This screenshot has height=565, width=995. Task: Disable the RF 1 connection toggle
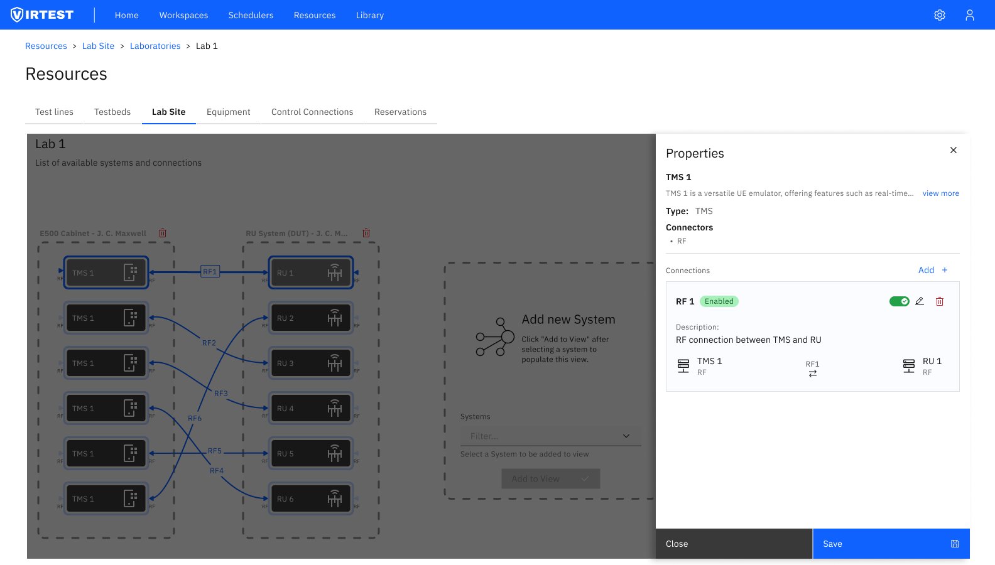point(899,301)
